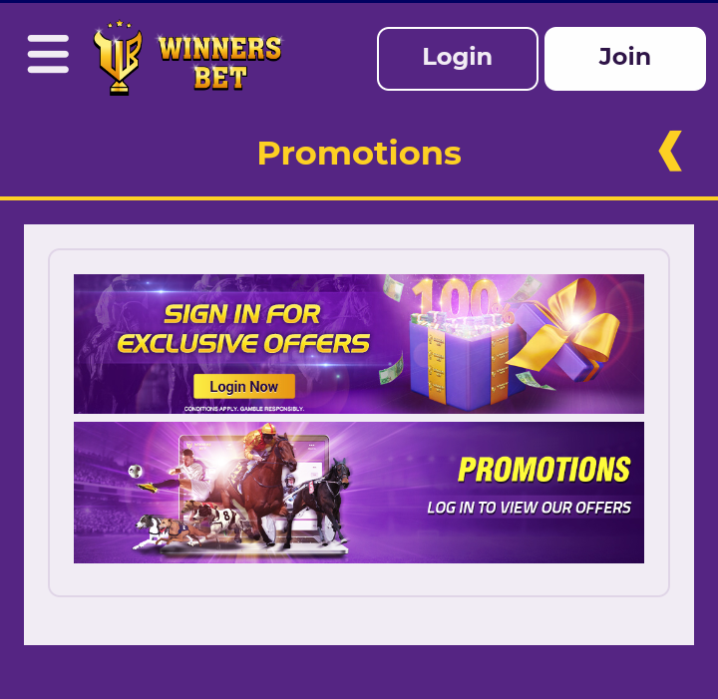The height and width of the screenshot is (699, 718).
Task: Open the Sign In For Exclusive Offers banner
Action: point(359,344)
